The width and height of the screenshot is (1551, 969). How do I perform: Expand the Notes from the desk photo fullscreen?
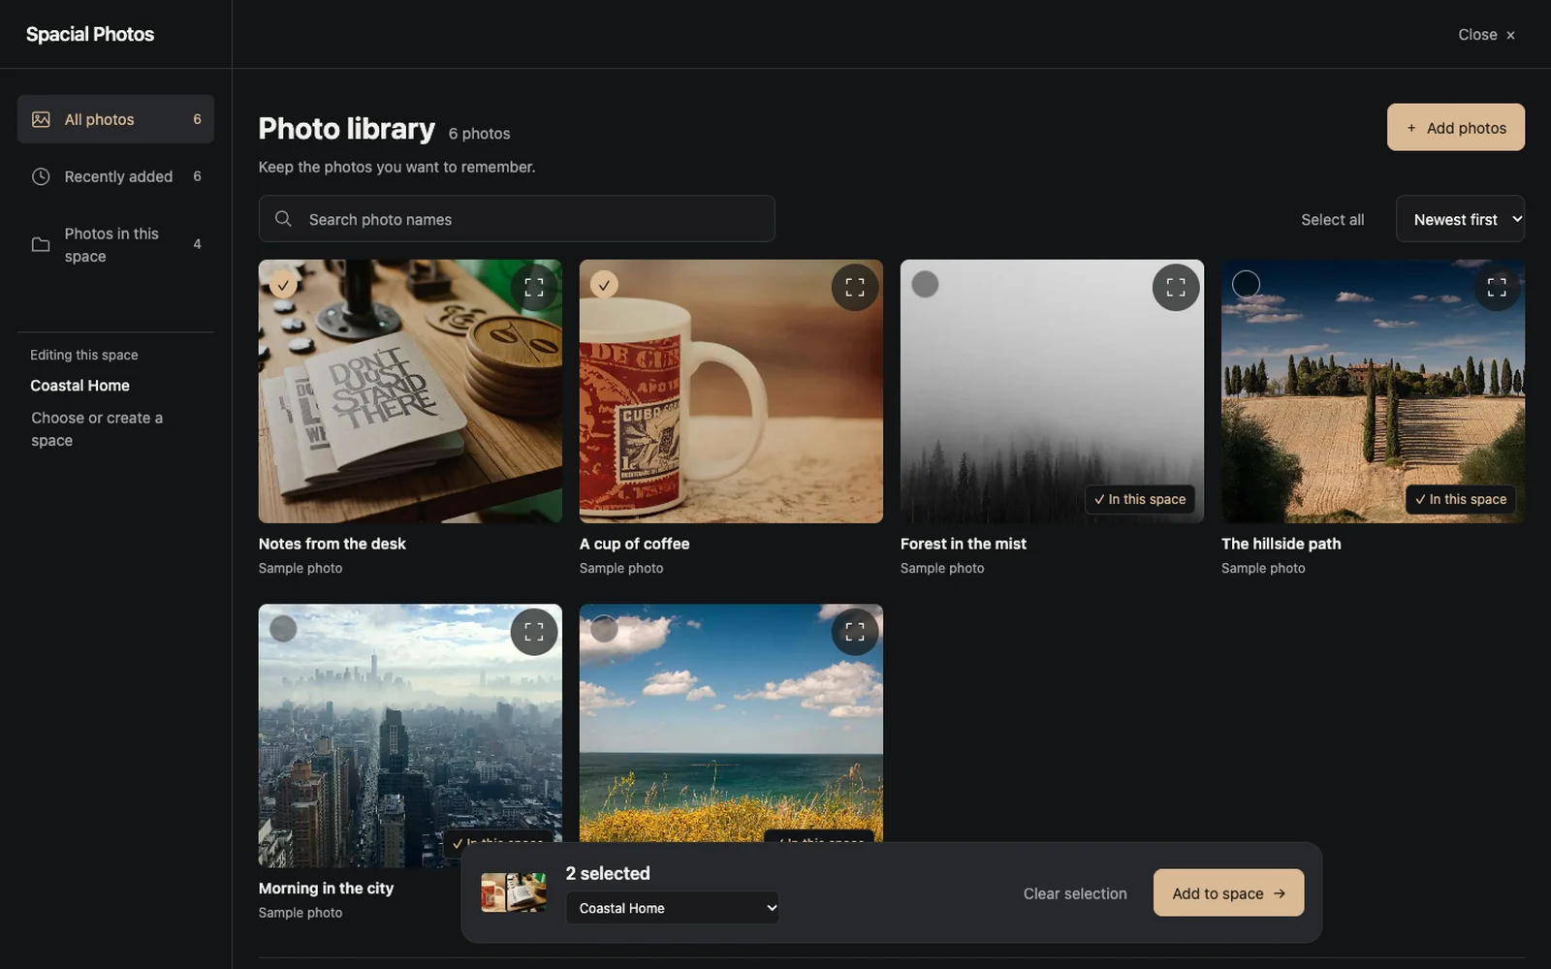click(534, 288)
